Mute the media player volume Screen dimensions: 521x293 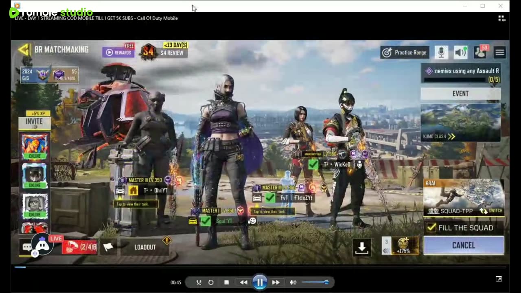(x=293, y=282)
